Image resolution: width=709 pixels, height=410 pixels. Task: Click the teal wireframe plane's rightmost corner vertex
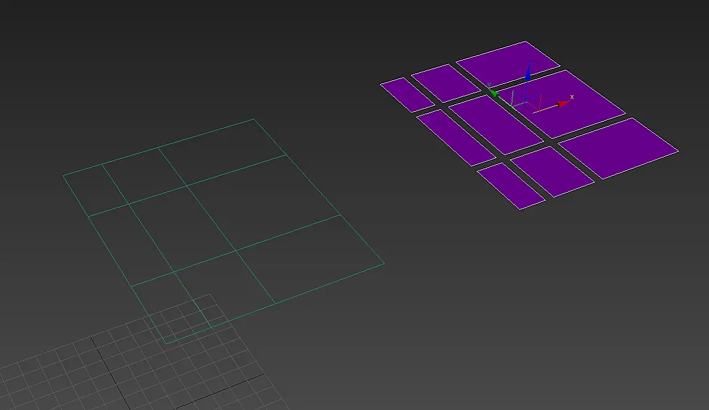tap(384, 263)
